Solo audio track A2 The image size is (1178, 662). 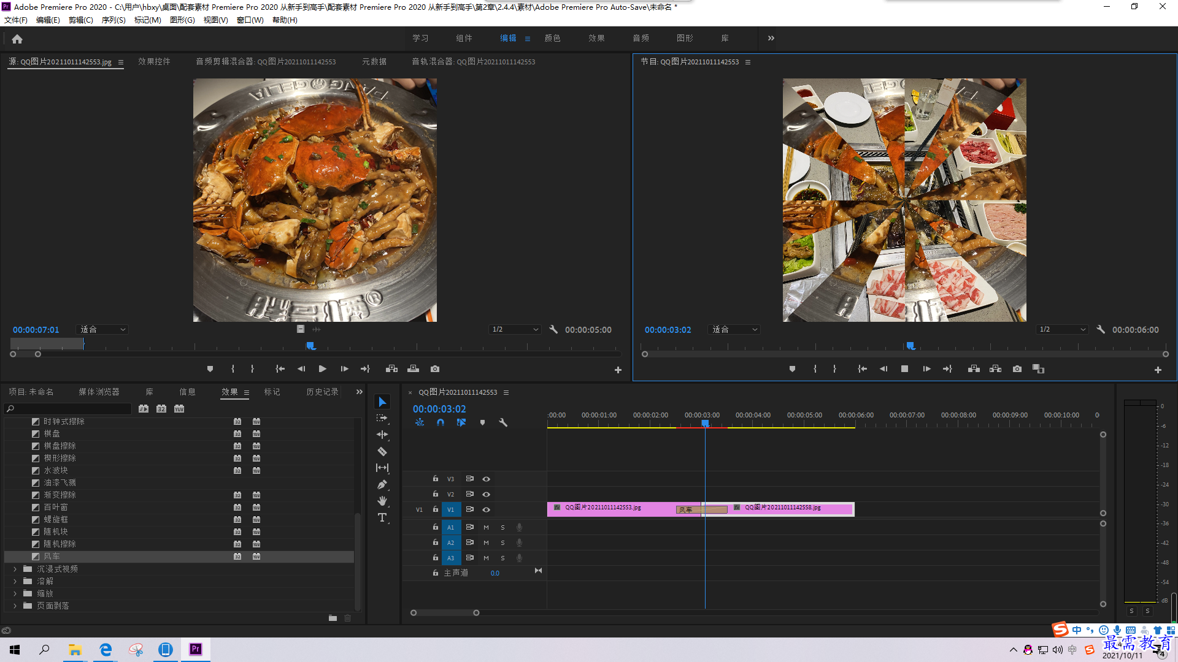coord(502,542)
